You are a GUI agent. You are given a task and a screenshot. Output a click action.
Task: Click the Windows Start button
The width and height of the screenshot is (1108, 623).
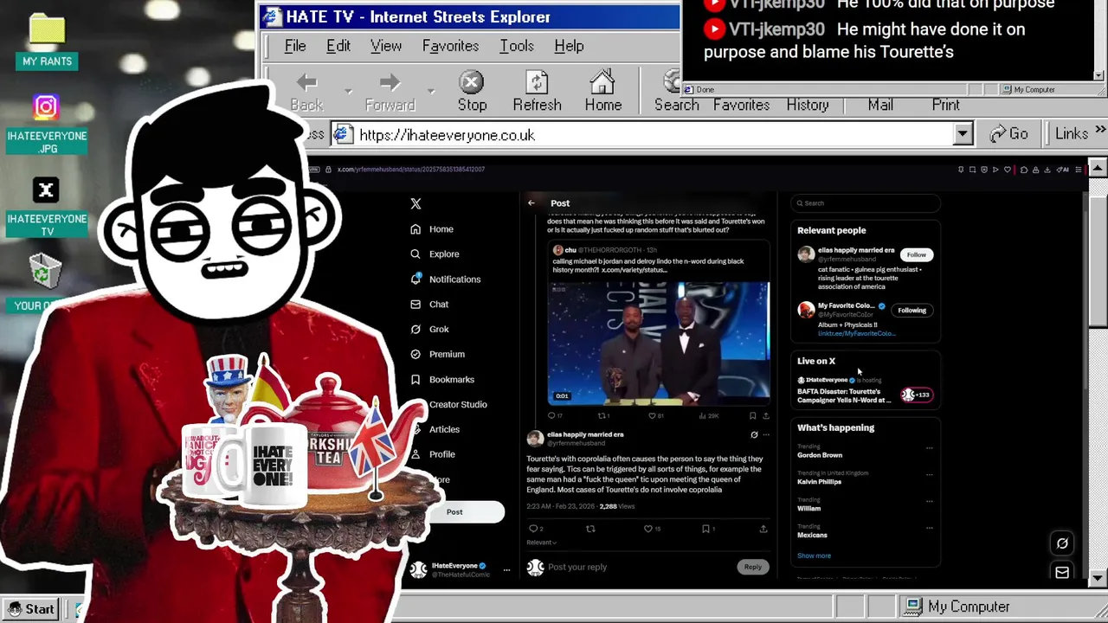(x=30, y=608)
